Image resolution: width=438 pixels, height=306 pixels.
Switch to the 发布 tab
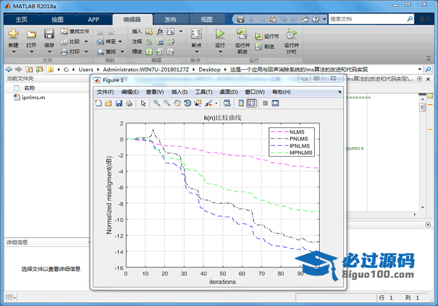coord(170,19)
